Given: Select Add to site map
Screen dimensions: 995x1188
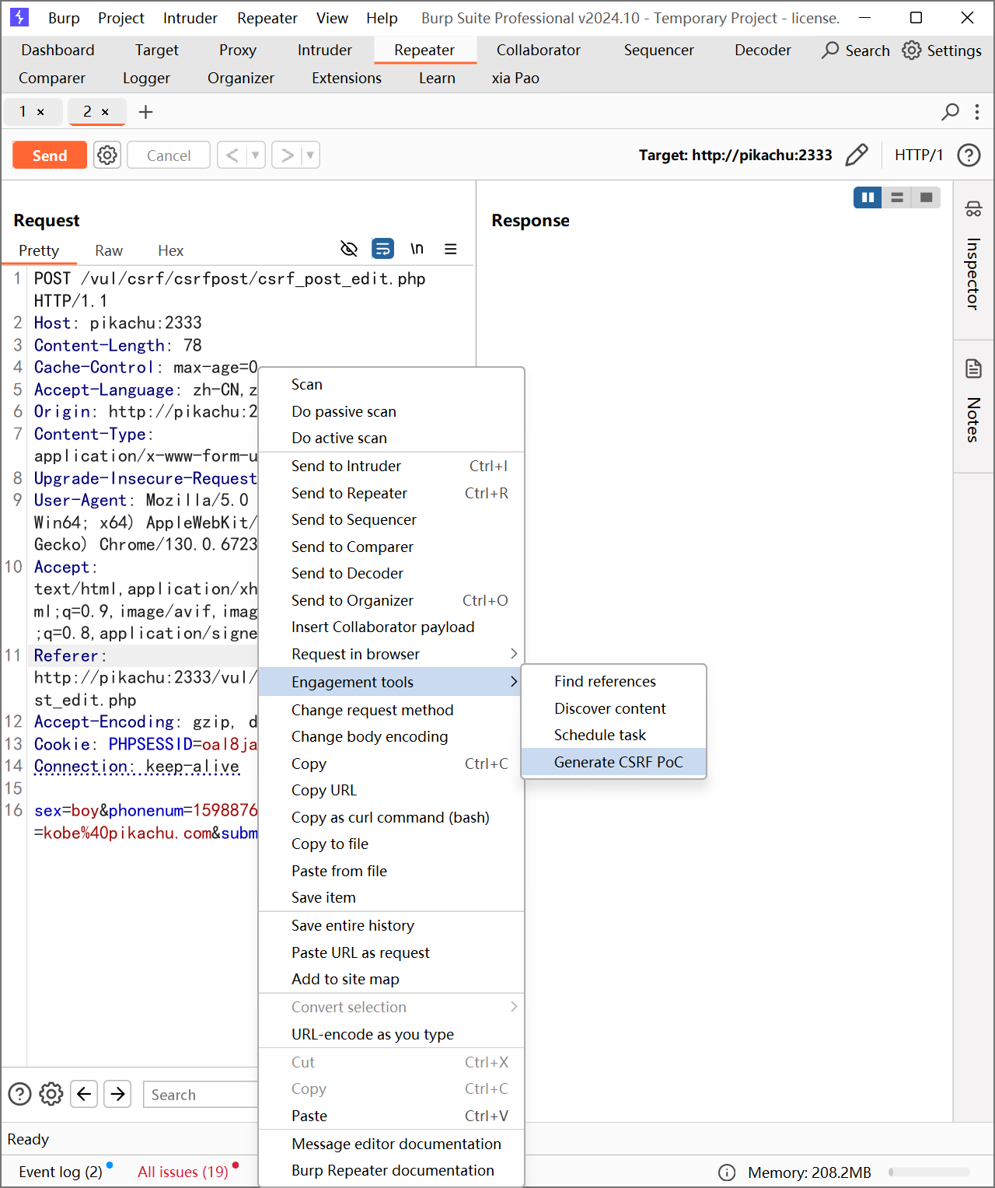Looking at the screenshot, I should [x=391, y=979].
